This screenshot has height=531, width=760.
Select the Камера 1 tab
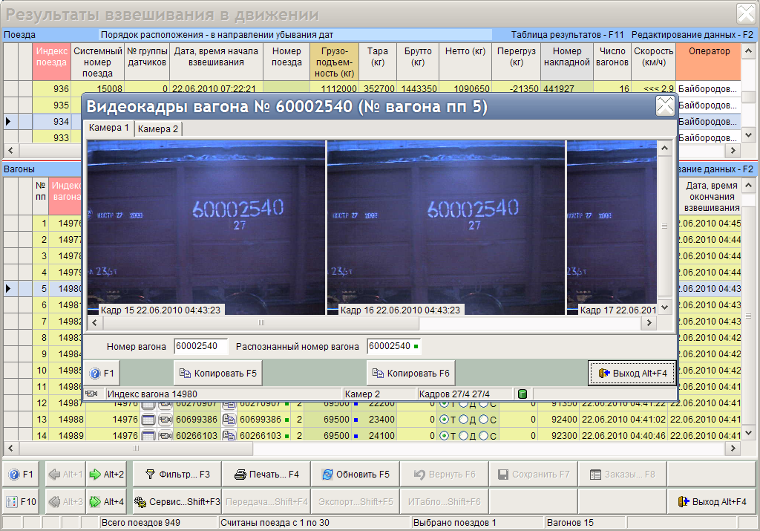click(108, 128)
